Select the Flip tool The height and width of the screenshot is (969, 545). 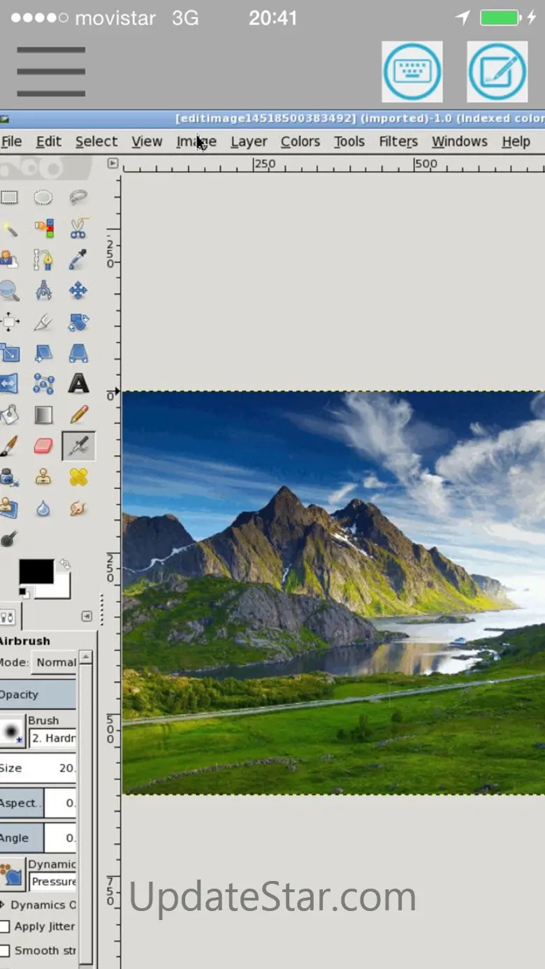point(8,384)
